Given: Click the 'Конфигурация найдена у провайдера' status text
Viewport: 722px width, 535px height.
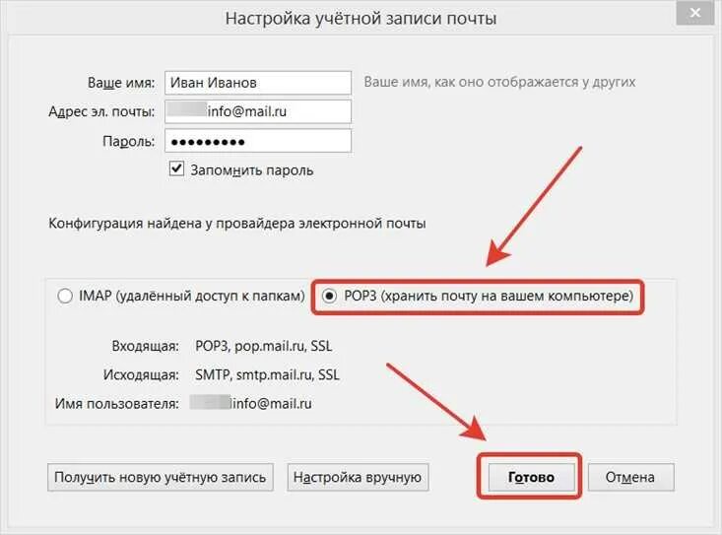Looking at the screenshot, I should pos(237,224).
